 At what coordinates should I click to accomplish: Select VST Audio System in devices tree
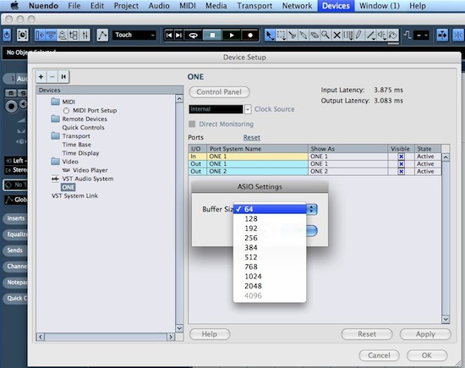[x=88, y=179]
